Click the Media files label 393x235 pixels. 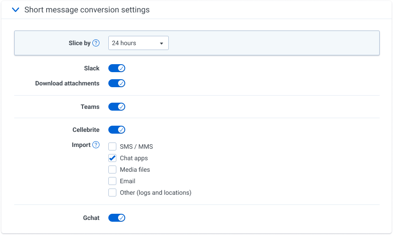(135, 170)
